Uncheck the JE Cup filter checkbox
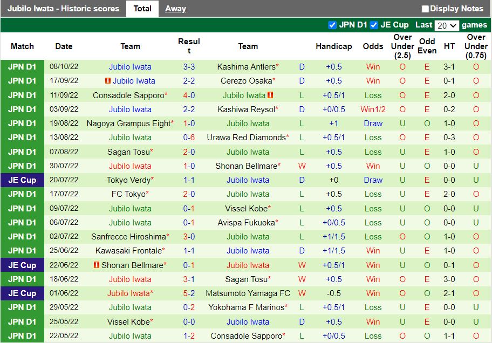Image resolution: width=492 pixels, height=343 pixels. [374, 25]
